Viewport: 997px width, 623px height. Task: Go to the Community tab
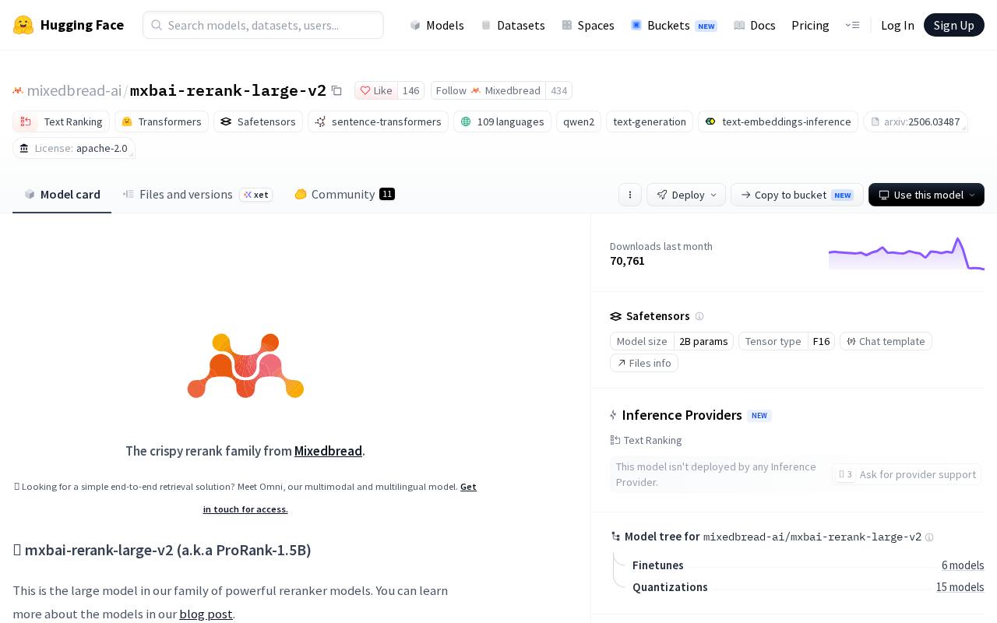pos(344,195)
